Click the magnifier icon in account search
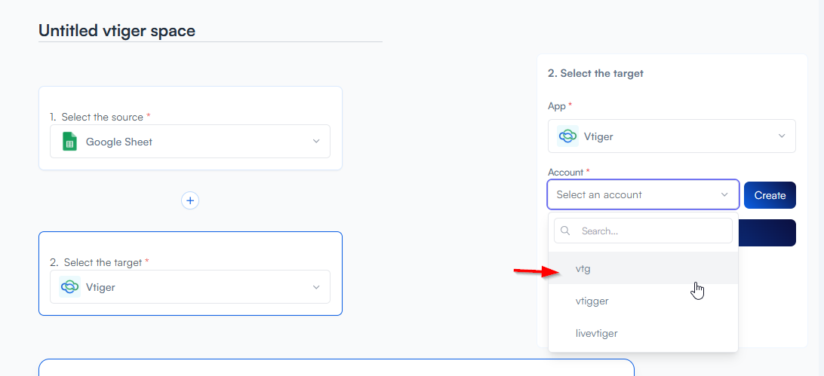 coord(565,231)
